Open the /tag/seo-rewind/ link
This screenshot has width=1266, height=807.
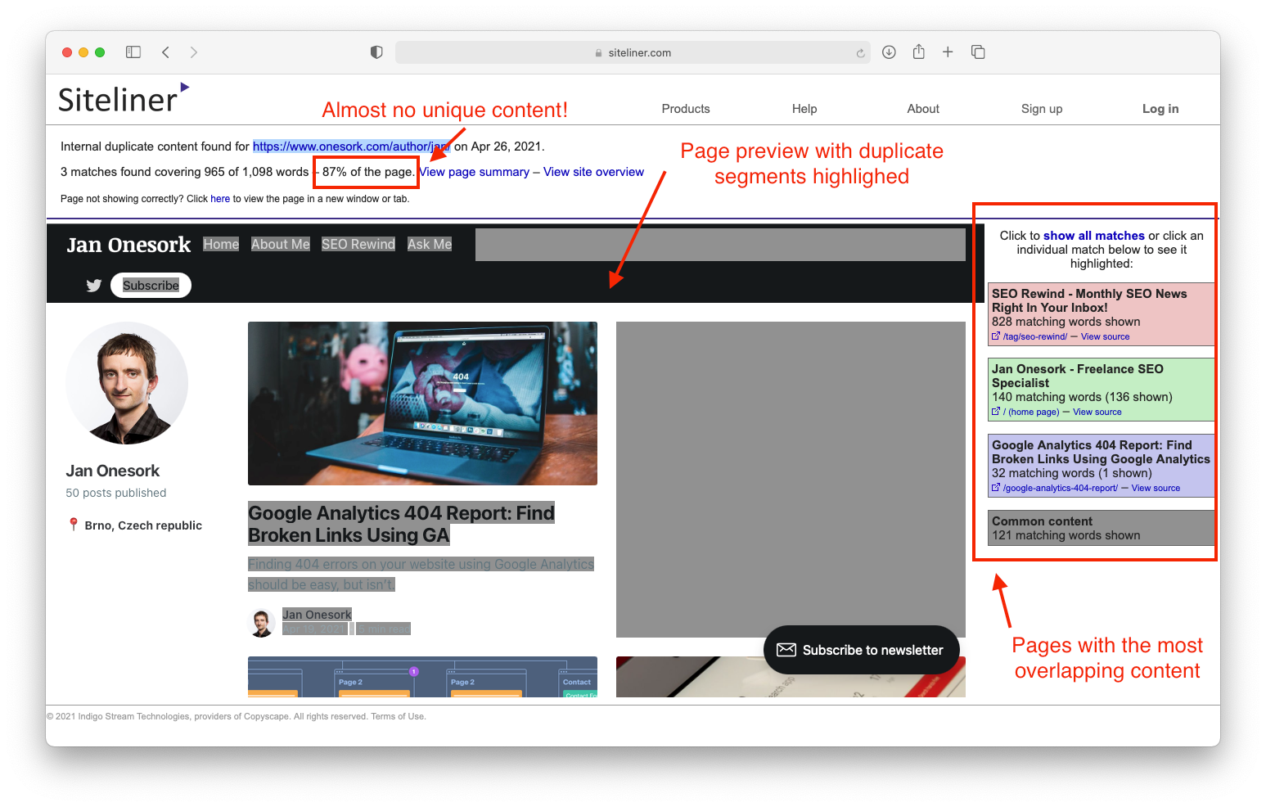pos(1035,336)
